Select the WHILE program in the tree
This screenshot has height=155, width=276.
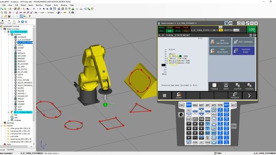click(x=20, y=109)
